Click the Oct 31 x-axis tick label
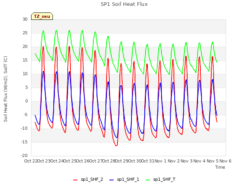Image resolution: width=249 pixels, height=187 pixels. tap(148, 161)
